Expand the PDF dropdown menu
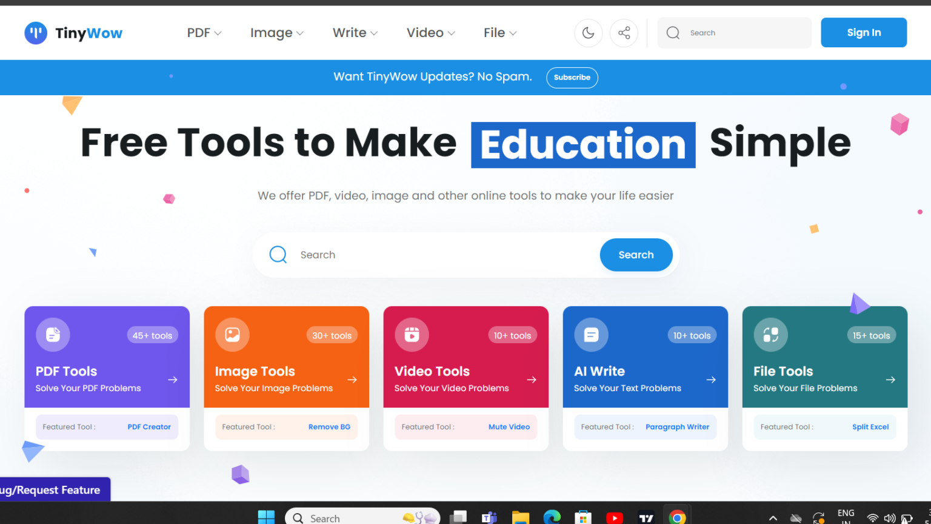Screen dimensions: 931x524 pos(204,33)
